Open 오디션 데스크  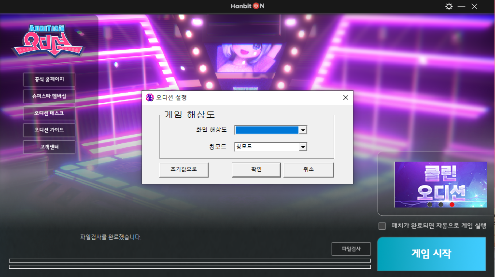(49, 113)
